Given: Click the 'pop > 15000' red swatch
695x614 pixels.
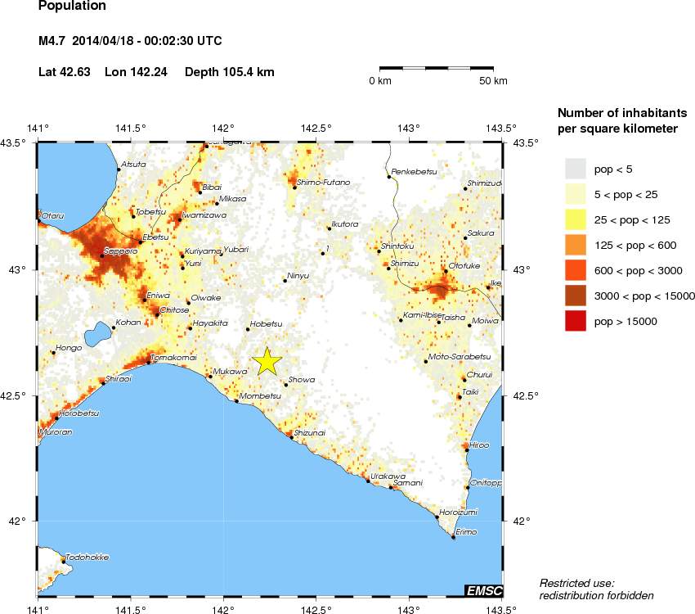Looking at the screenshot, I should [x=576, y=321].
